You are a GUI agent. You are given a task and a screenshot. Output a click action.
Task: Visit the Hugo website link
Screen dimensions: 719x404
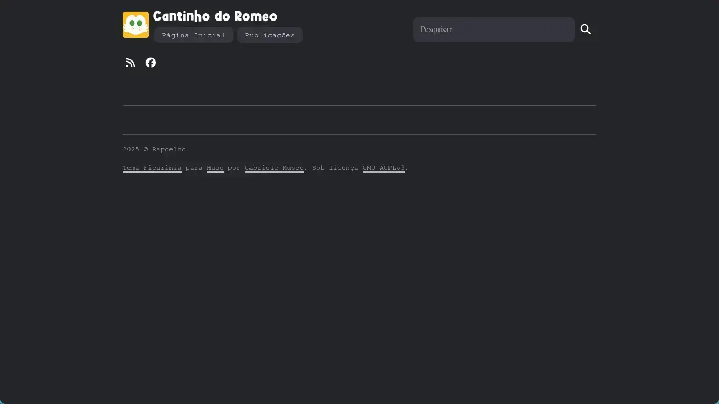tap(215, 168)
